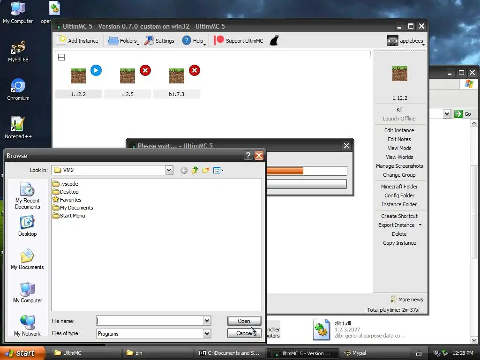The image size is (480, 360).
Task: Click the red X badge on 1.2.5
Action: coord(145,70)
